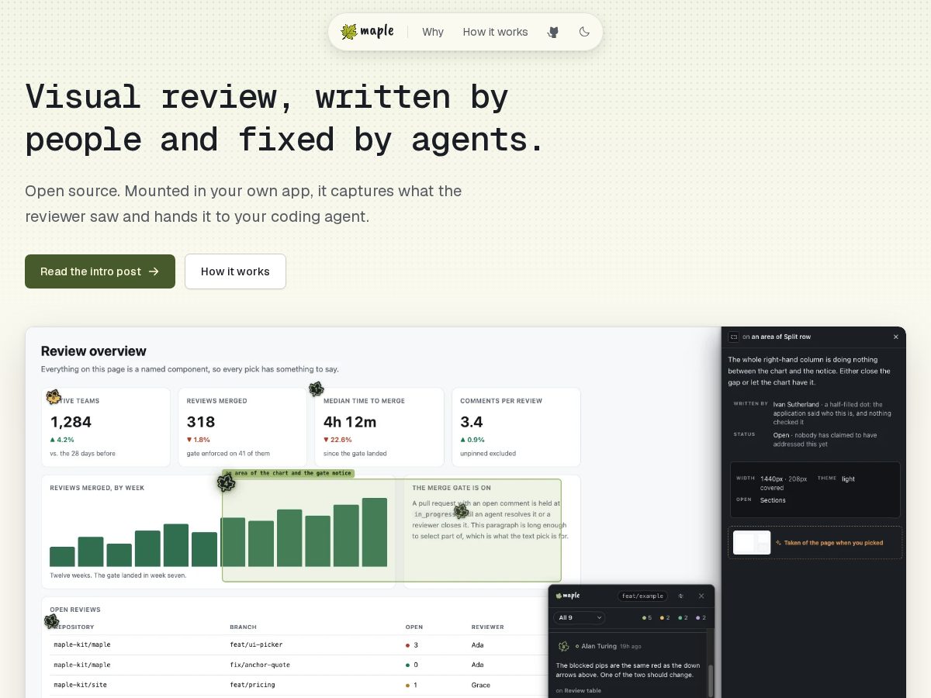Click the Sections value in the panel
This screenshot has height=698, width=931.
pos(773,500)
